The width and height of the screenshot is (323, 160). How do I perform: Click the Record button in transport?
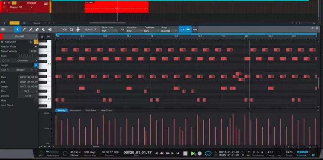pyautogui.click(x=200, y=154)
